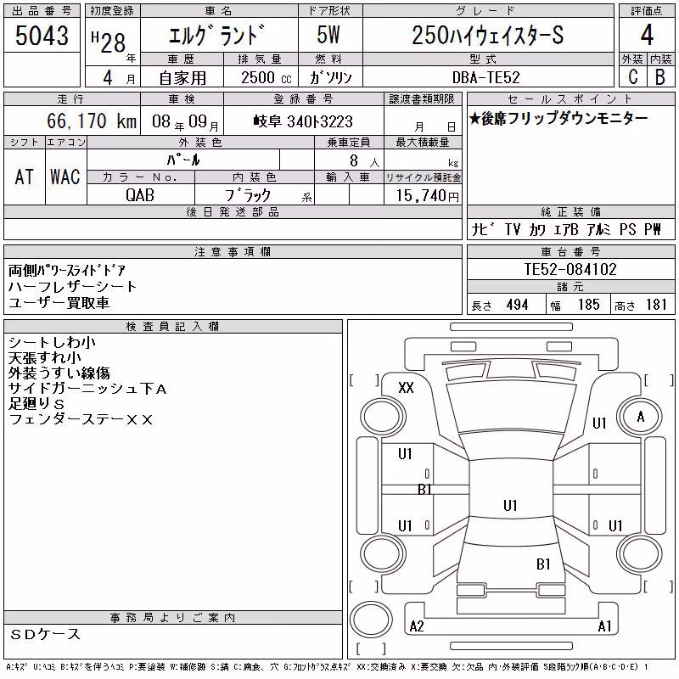Select the inspector remark 天張すれ小
Viewport: 679px width, 679px height.
point(45,357)
